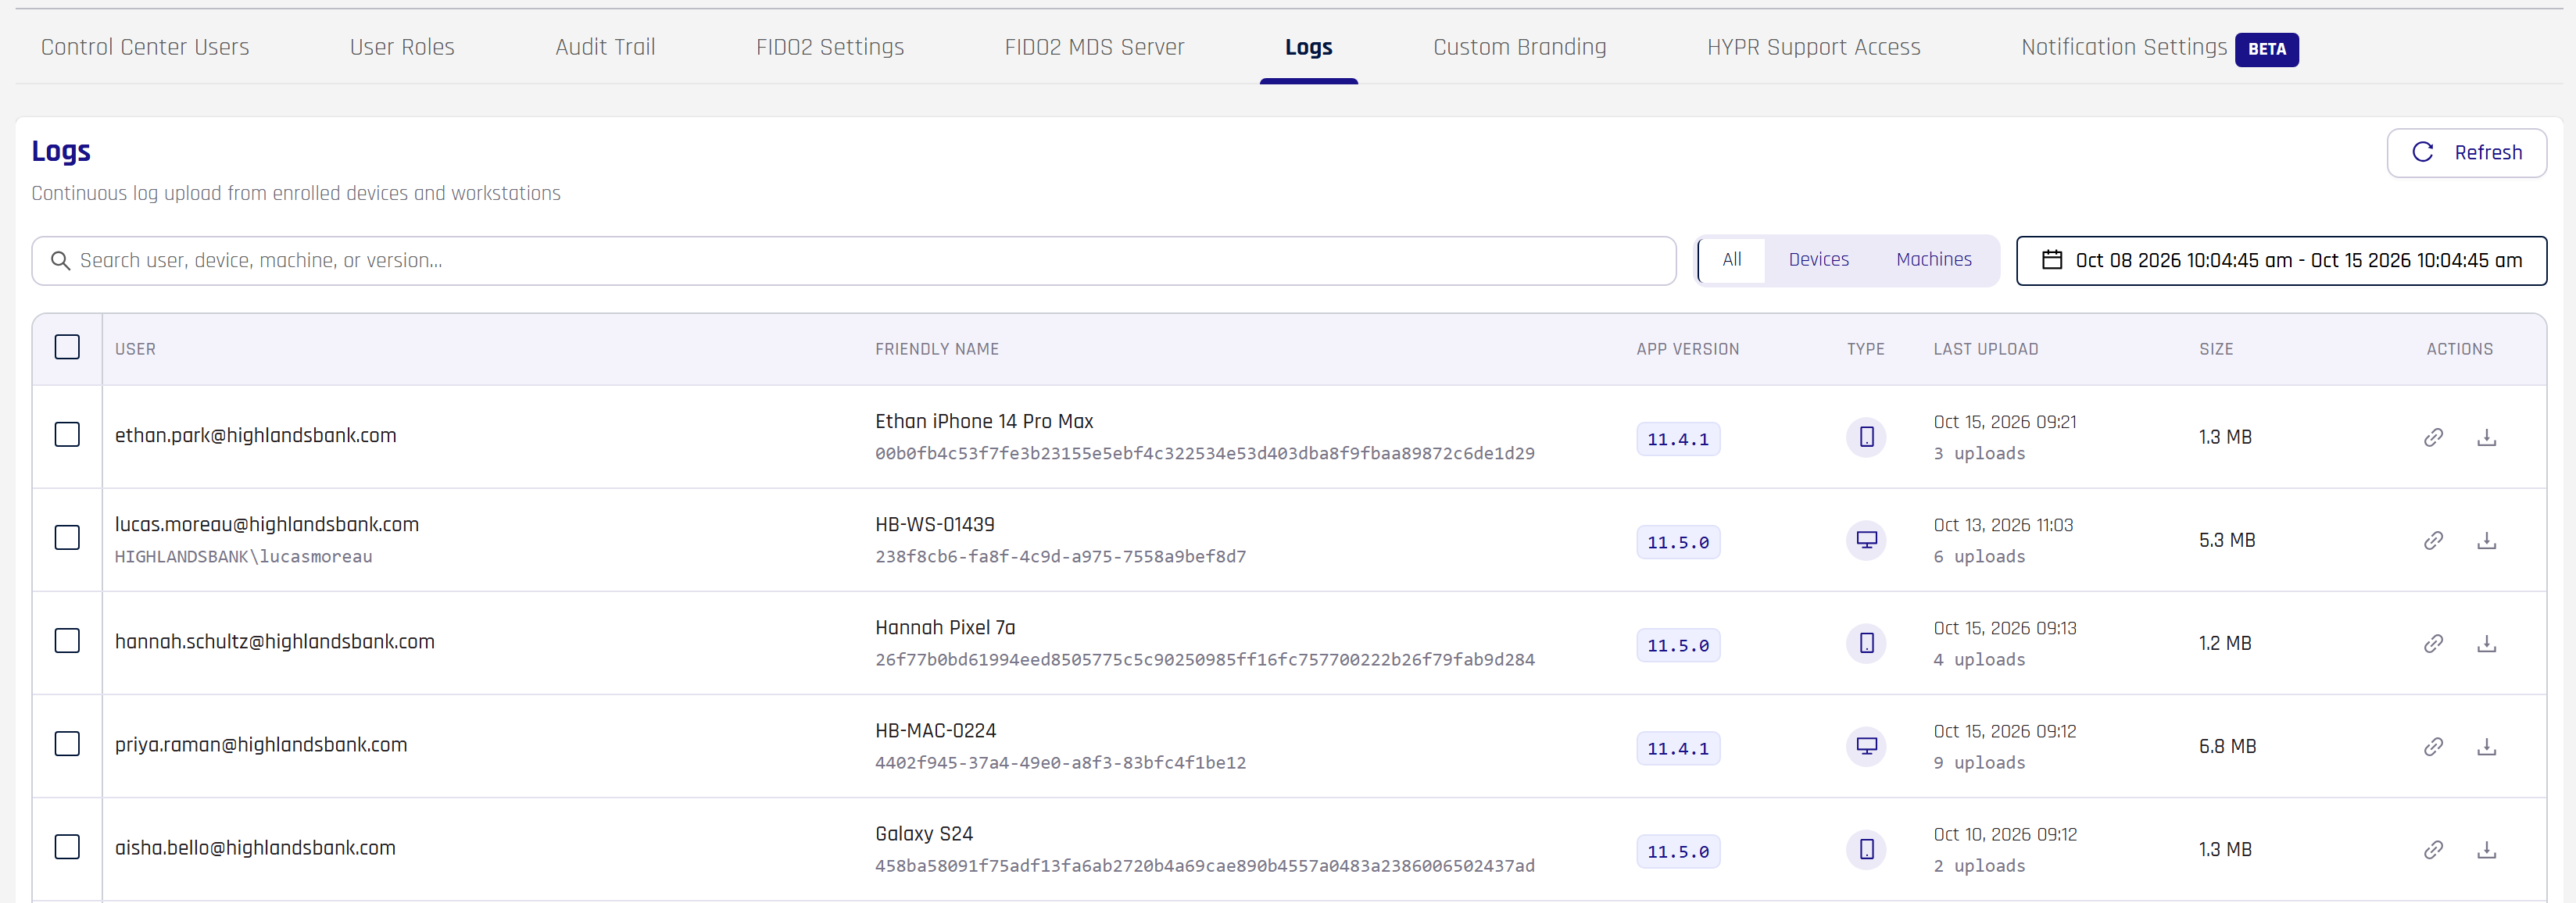Download logs for Hannah Pixel 7a
2576x903 pixels.
click(2486, 643)
